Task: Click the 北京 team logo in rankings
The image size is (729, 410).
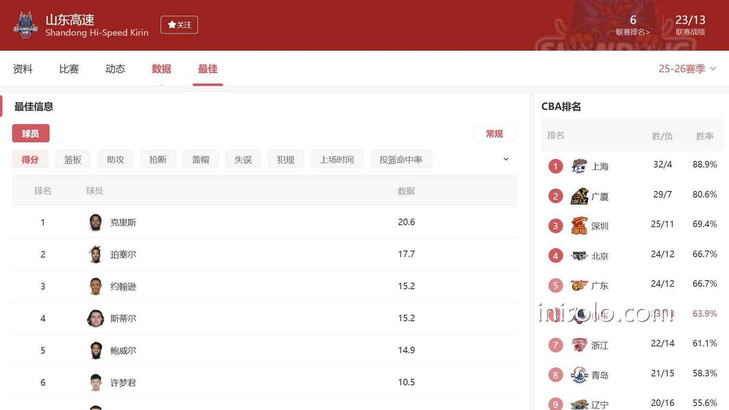Action: pos(579,256)
